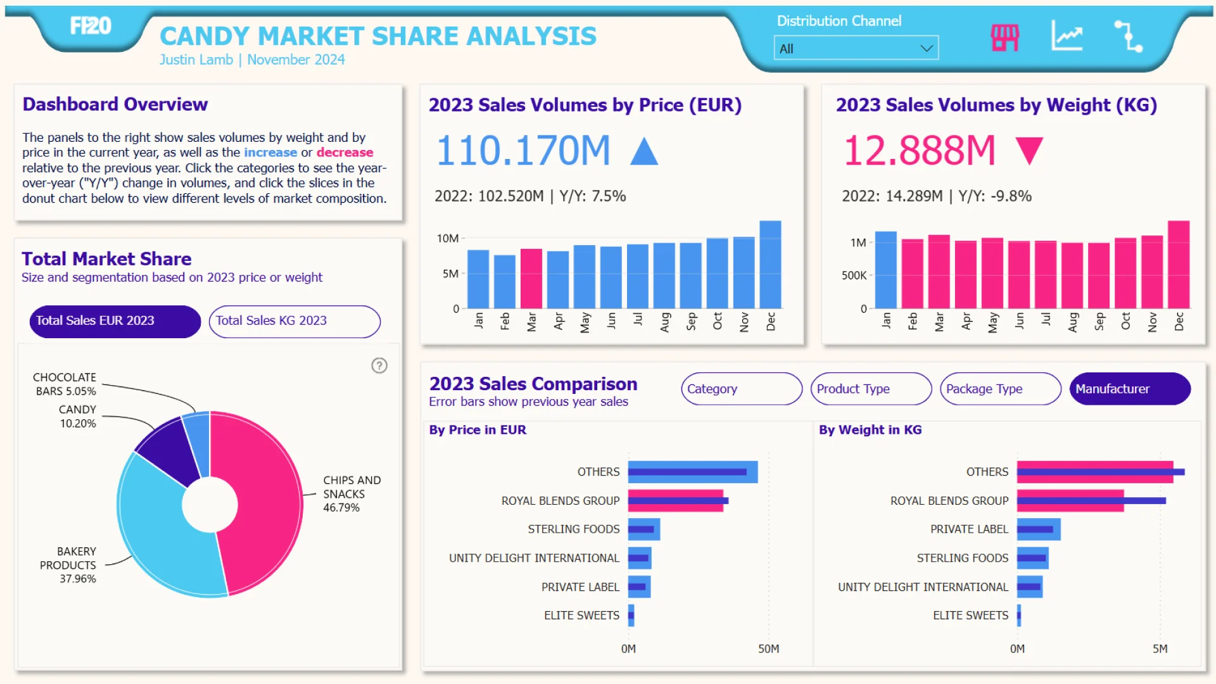Select OTHERS bar in weight comparison

click(1095, 472)
